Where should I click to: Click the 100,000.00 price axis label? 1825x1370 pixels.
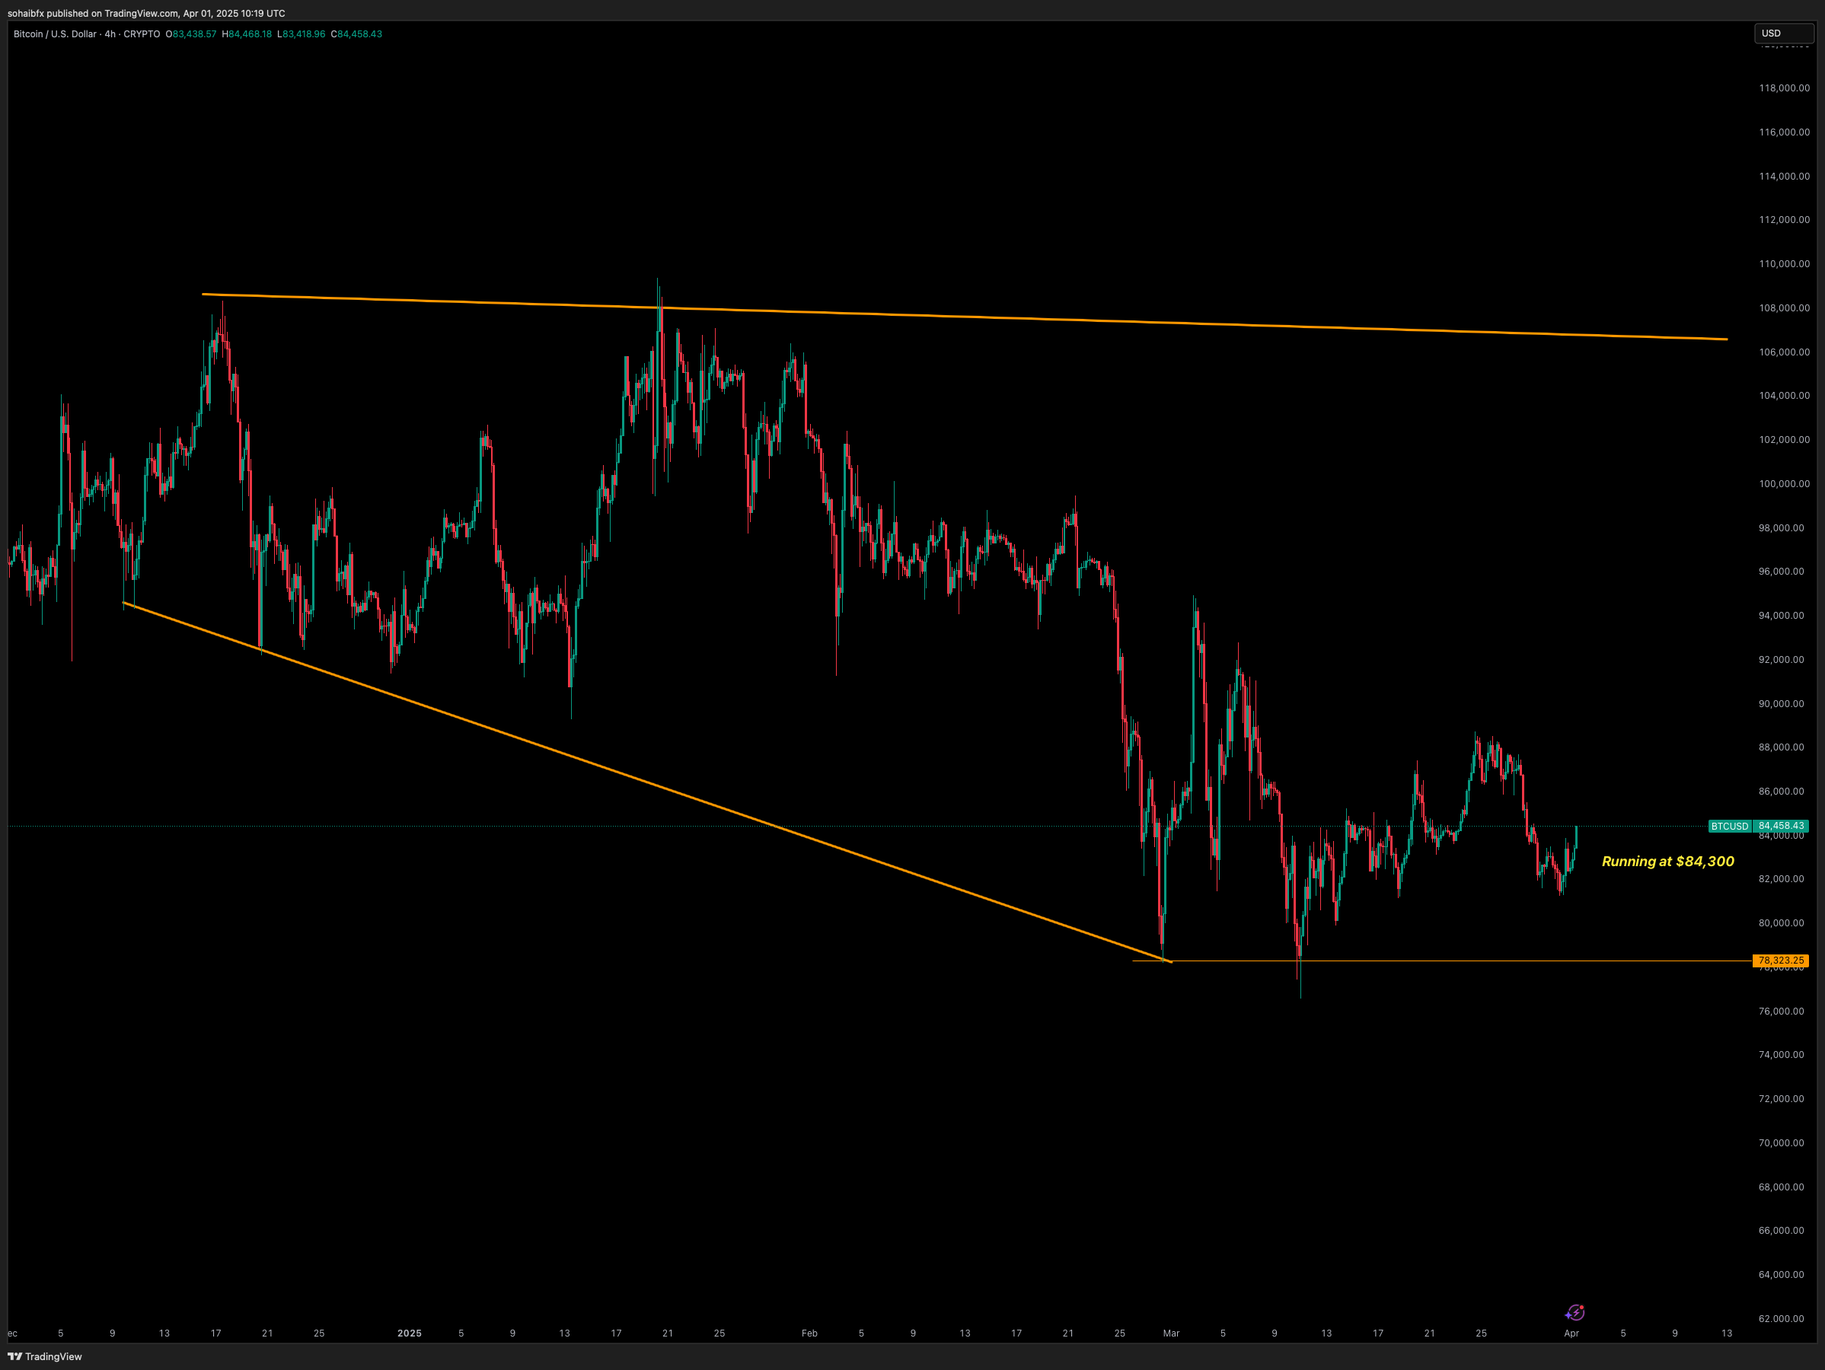pyautogui.click(x=1785, y=484)
